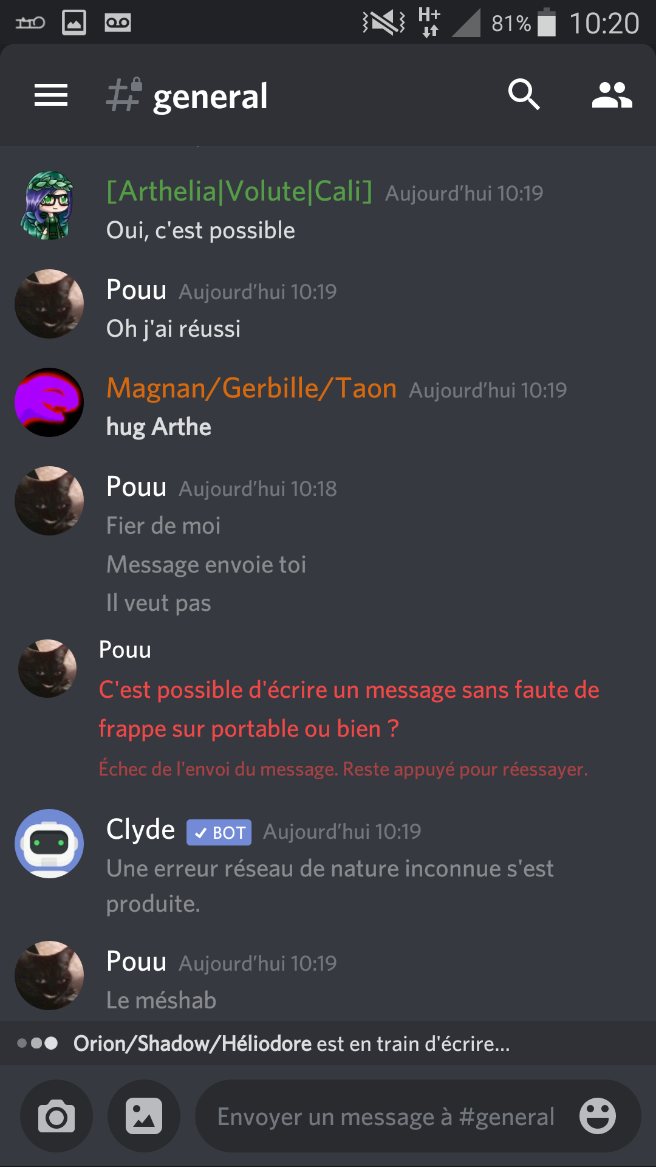Tap username Magnan/Gerbille/Taon
Viewport: 656px width, 1167px height.
[251, 388]
